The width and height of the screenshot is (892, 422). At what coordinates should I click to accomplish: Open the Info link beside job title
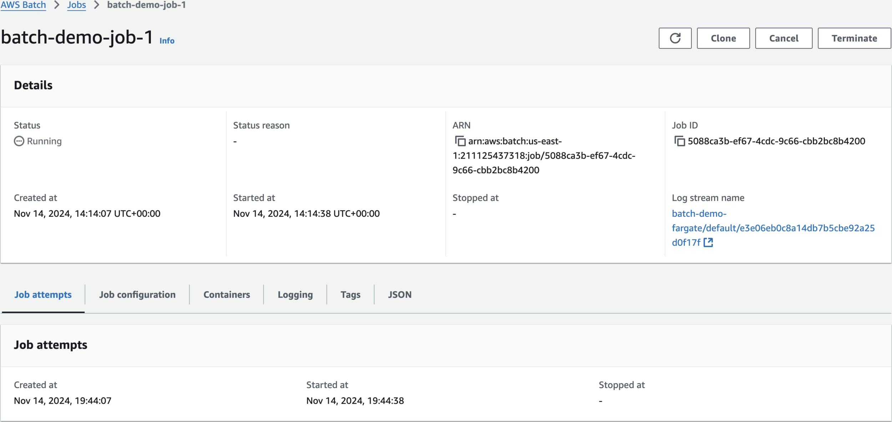click(x=167, y=41)
